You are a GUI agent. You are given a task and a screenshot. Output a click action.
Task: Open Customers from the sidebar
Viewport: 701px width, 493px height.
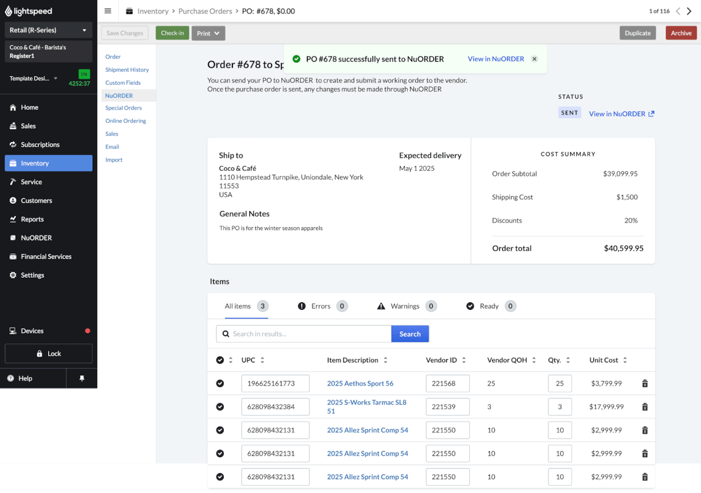49,201
